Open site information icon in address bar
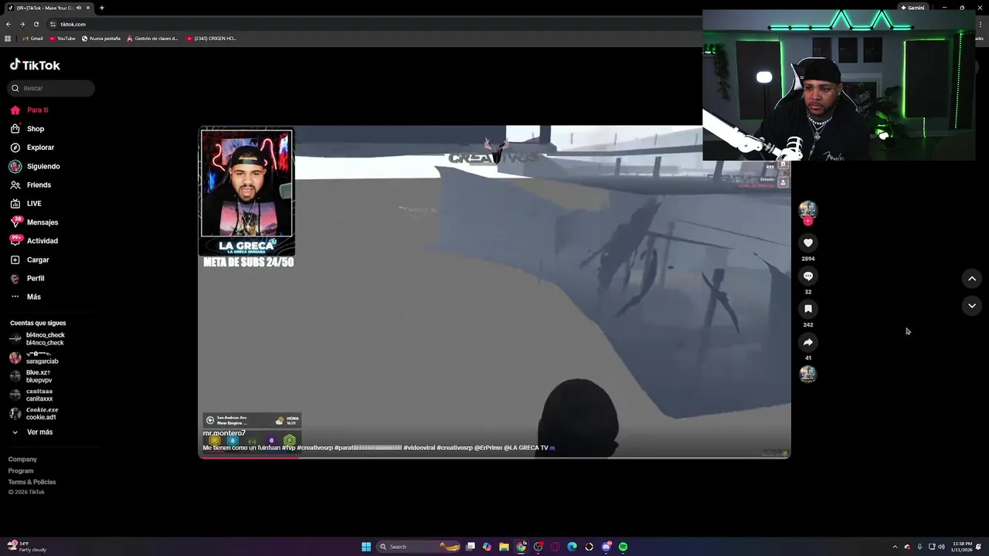989x556 pixels. 53,24
